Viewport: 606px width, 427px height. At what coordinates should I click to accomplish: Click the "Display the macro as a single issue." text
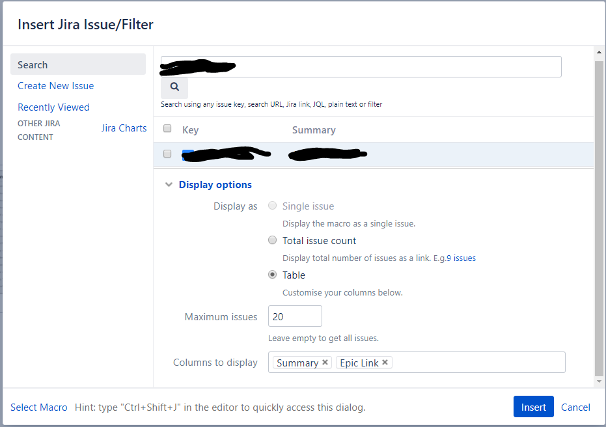tap(349, 224)
